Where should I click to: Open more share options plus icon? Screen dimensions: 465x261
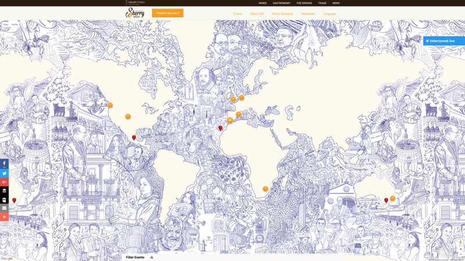click(x=4, y=217)
